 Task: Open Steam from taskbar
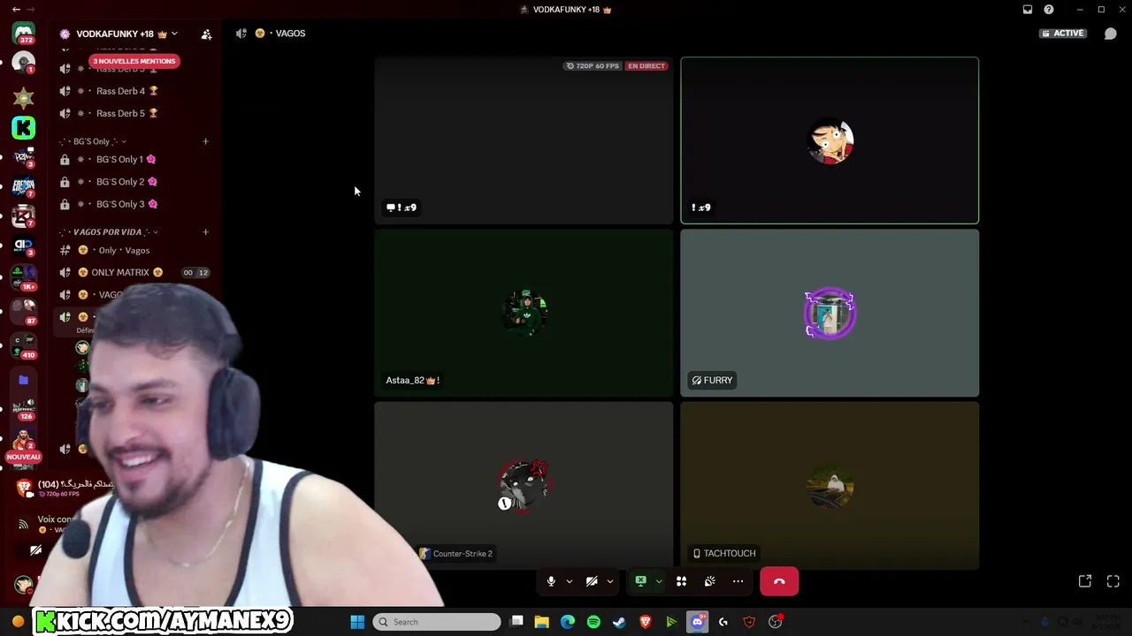pos(619,622)
